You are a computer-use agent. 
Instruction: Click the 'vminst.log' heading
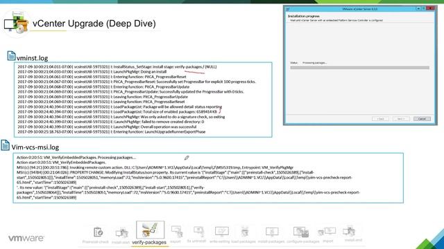(x=33, y=58)
